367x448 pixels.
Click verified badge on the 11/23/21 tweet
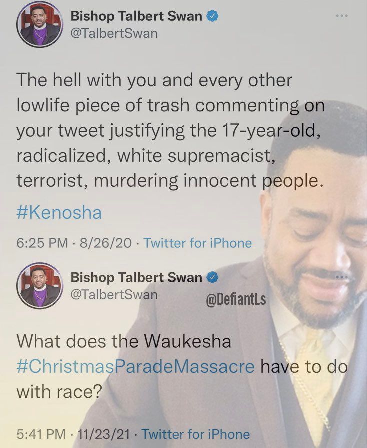pos(212,277)
